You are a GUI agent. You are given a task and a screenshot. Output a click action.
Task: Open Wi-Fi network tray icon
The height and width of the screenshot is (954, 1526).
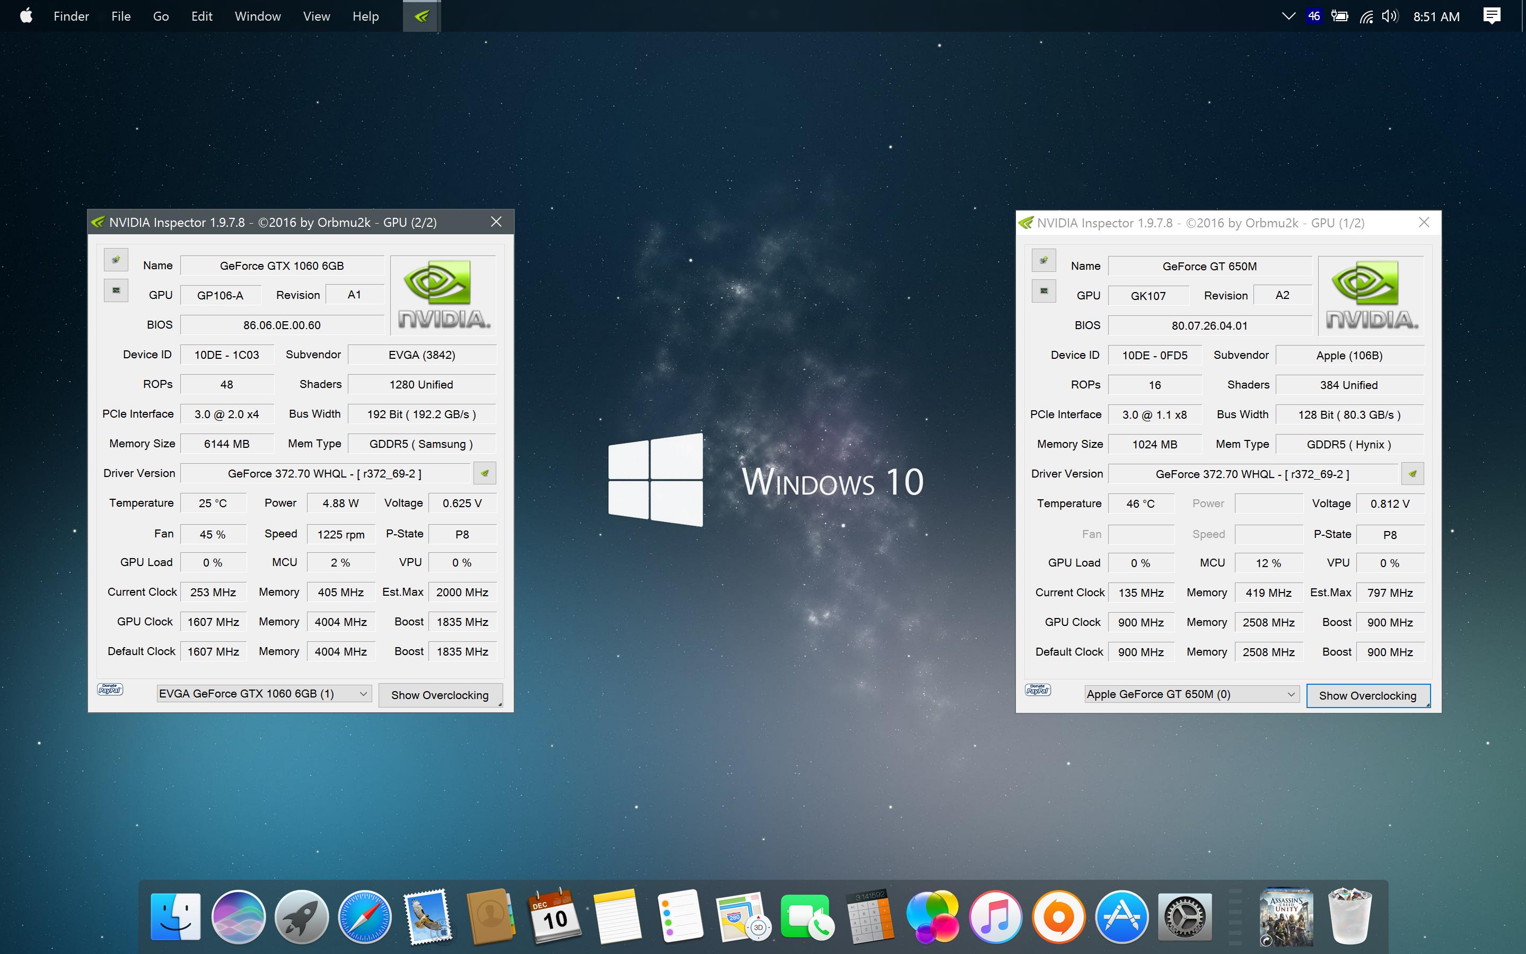(1366, 16)
